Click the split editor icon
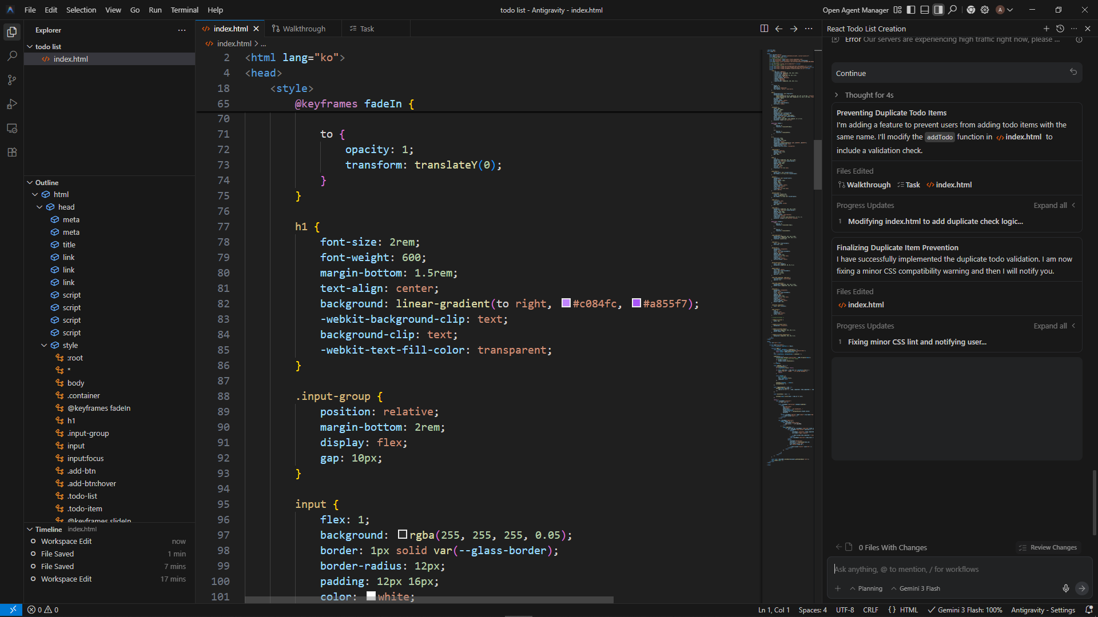Image resolution: width=1098 pixels, height=617 pixels. pos(764,29)
